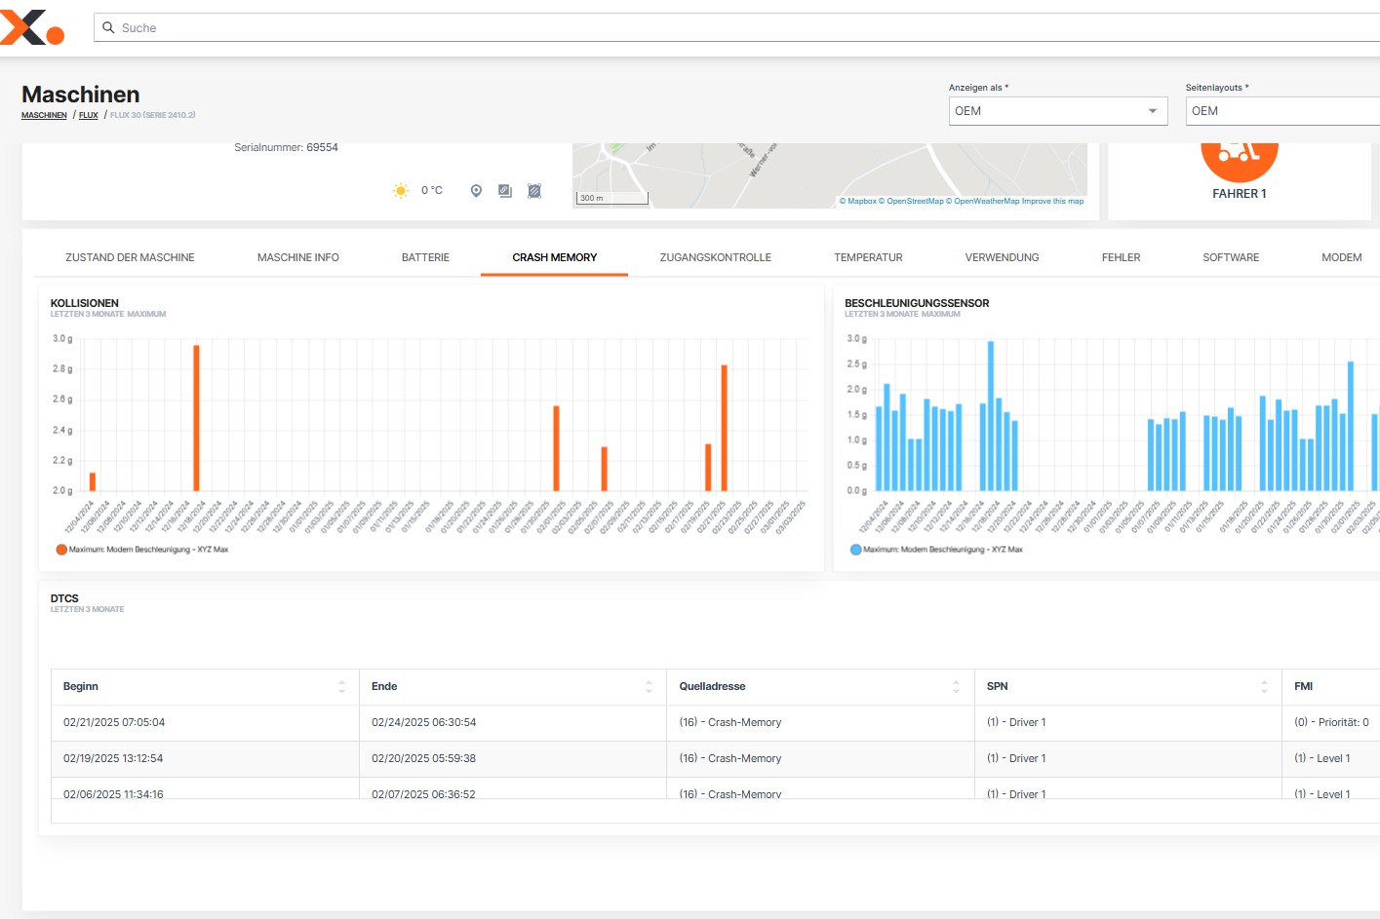
Task: Sort the Quelladresse column
Action: 956,687
